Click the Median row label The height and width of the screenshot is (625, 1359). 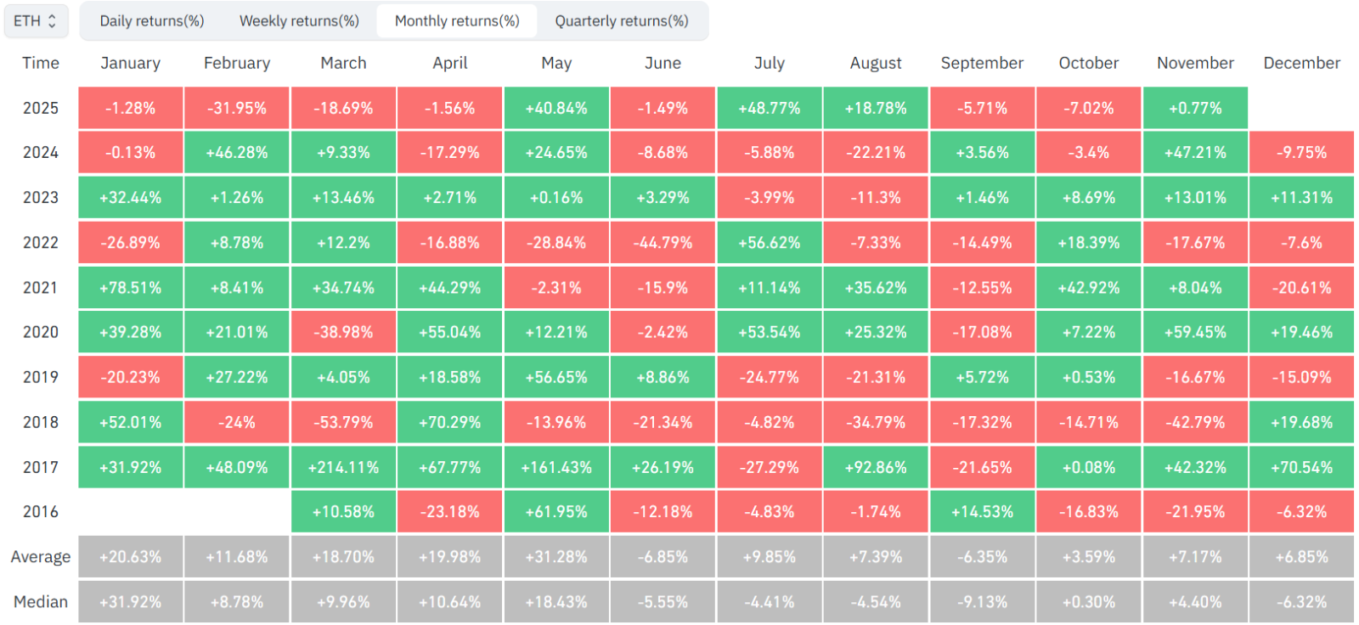[41, 602]
